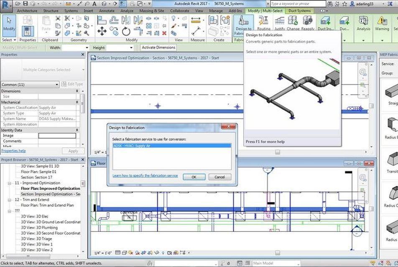Click OK in Design to Fabrication dialog
This screenshot has width=398, height=267.
point(194,177)
